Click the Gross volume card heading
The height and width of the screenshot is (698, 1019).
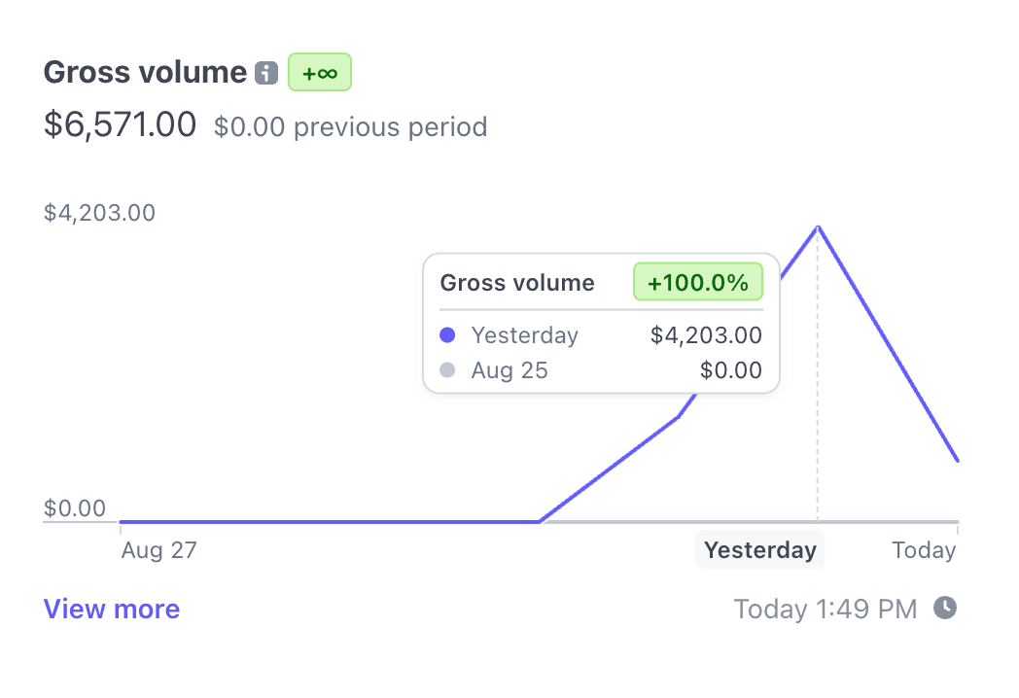145,72
